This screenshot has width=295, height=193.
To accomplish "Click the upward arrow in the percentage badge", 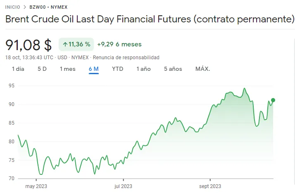I will point(65,44).
